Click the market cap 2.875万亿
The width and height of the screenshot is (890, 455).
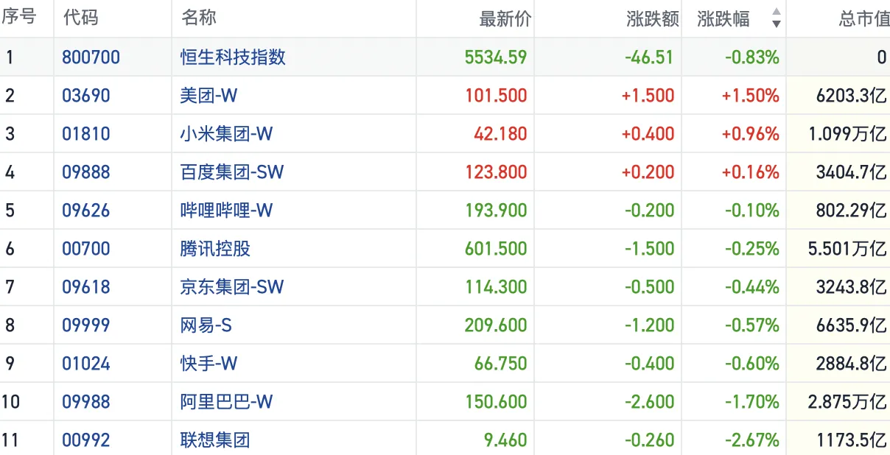(x=847, y=401)
